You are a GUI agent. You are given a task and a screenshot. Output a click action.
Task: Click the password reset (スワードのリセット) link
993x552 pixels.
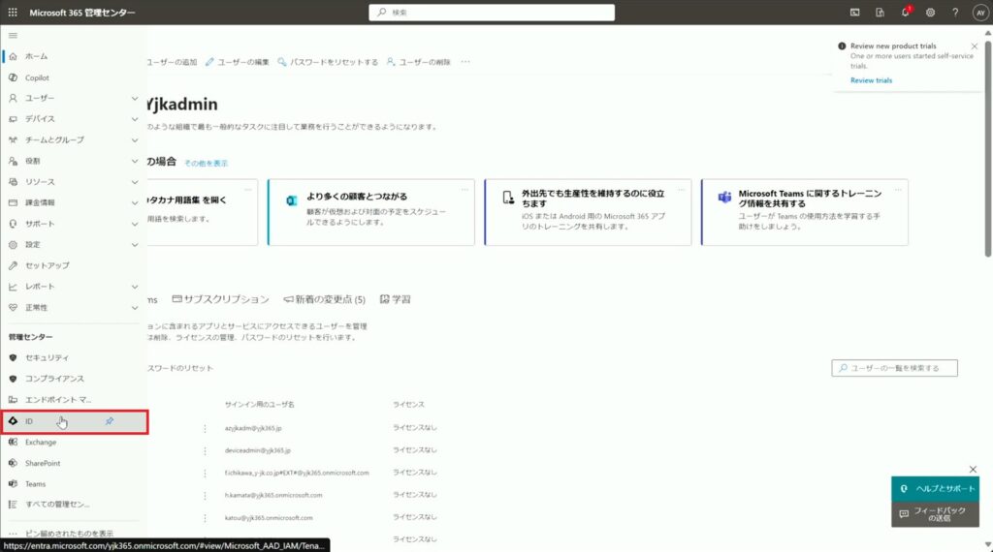179,368
